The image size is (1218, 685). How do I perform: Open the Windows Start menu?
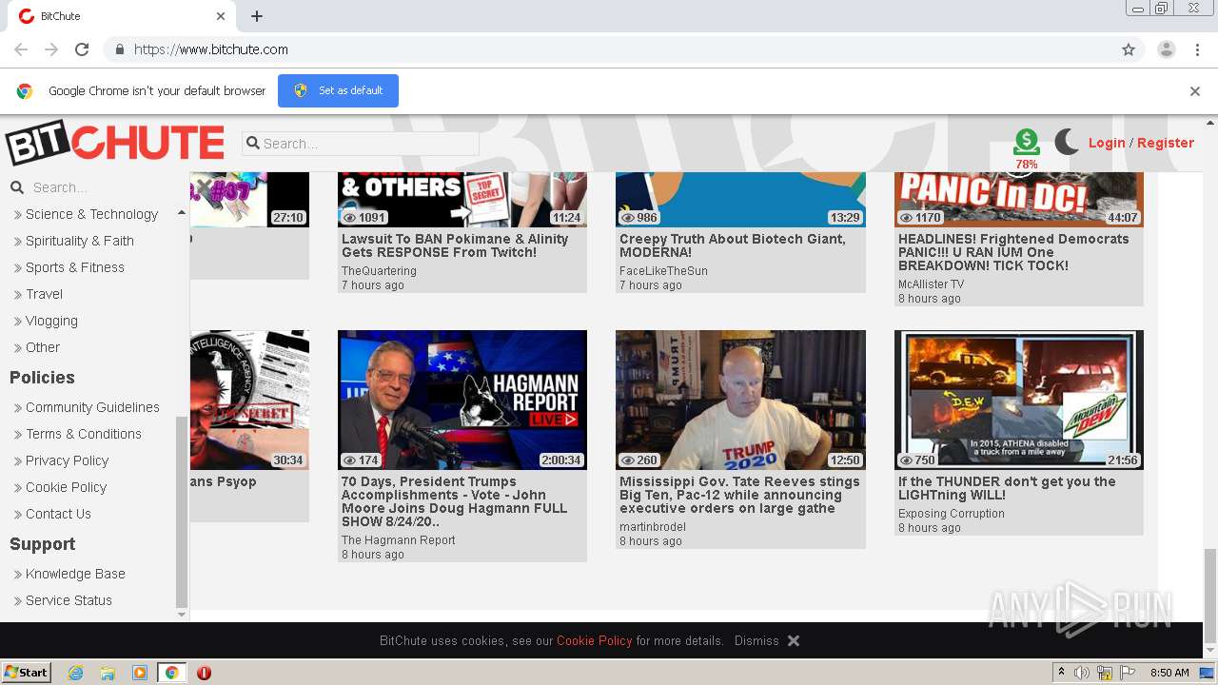pos(27,672)
